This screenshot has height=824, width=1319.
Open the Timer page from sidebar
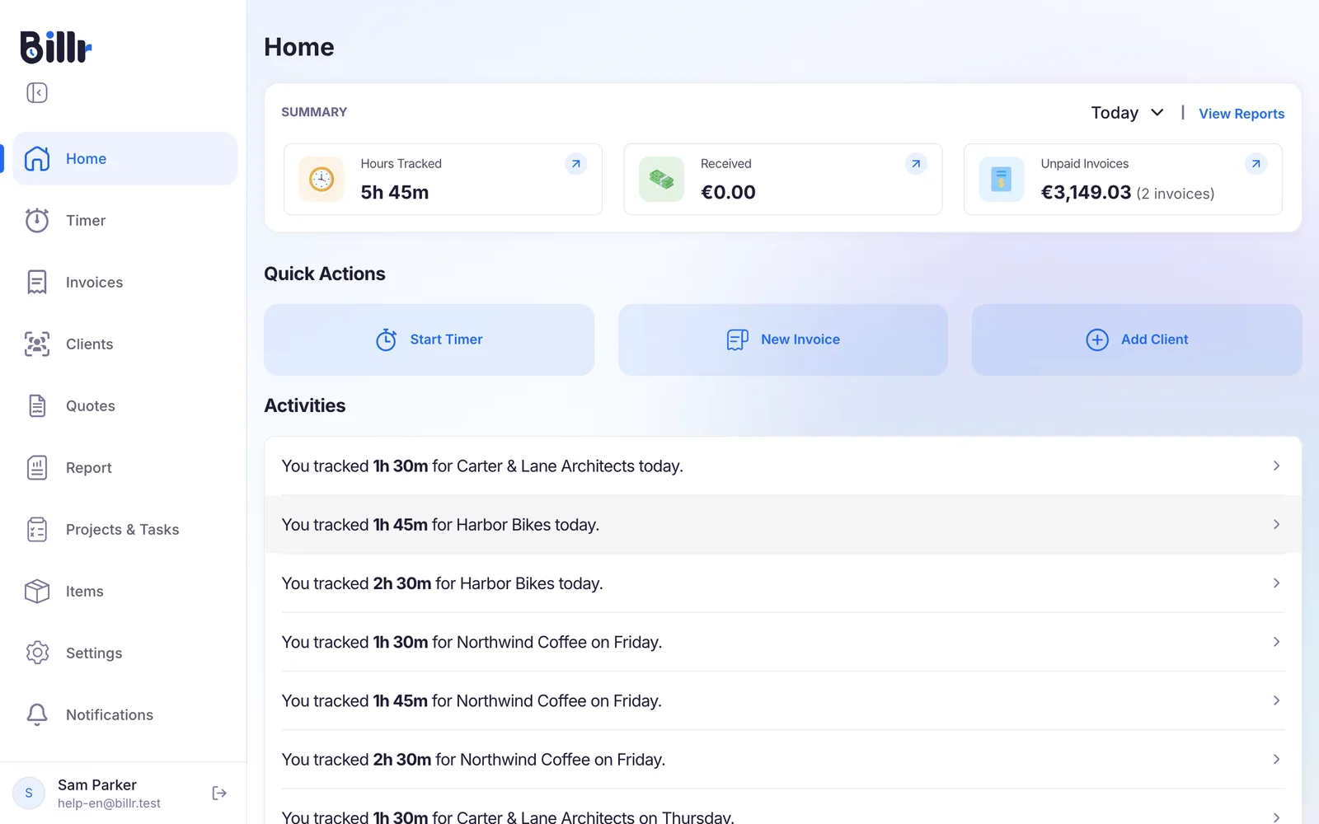pos(125,220)
